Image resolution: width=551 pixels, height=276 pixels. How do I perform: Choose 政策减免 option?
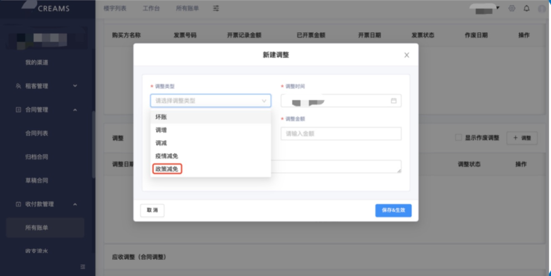[x=211, y=169]
